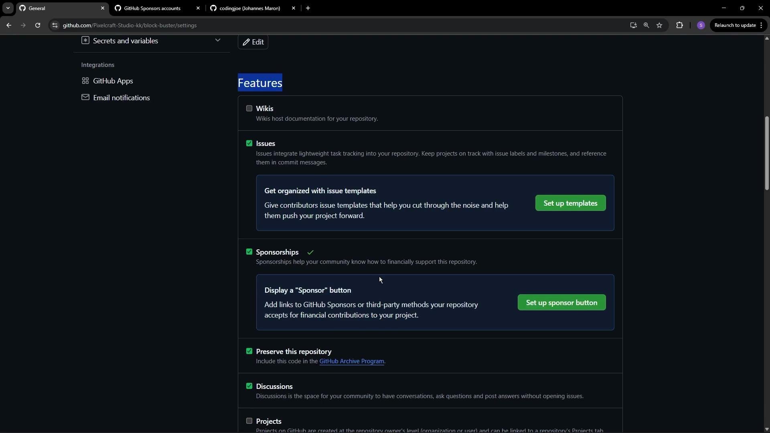Close the codingjoe tab
Viewport: 770px width, 433px height.
(x=294, y=8)
